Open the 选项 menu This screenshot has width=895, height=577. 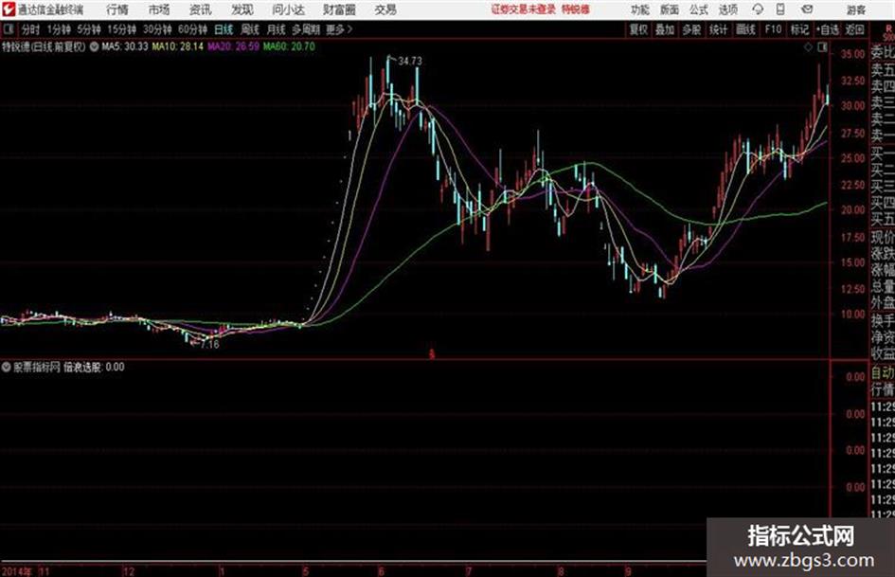(728, 9)
